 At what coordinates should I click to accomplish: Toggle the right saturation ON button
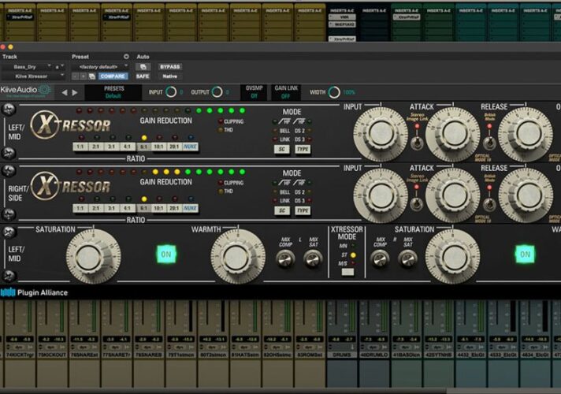tap(525, 255)
